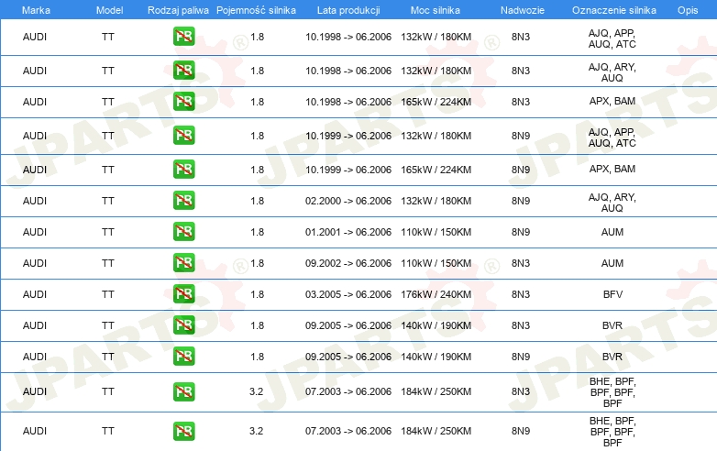Image resolution: width=717 pixels, height=451 pixels.
Task: Click the fuel icon in the 01.2001 row
Action: [x=183, y=232]
